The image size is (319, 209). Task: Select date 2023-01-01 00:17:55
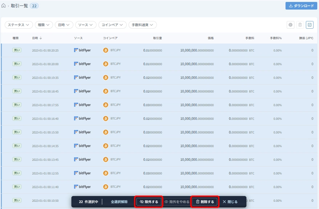pos(45,105)
